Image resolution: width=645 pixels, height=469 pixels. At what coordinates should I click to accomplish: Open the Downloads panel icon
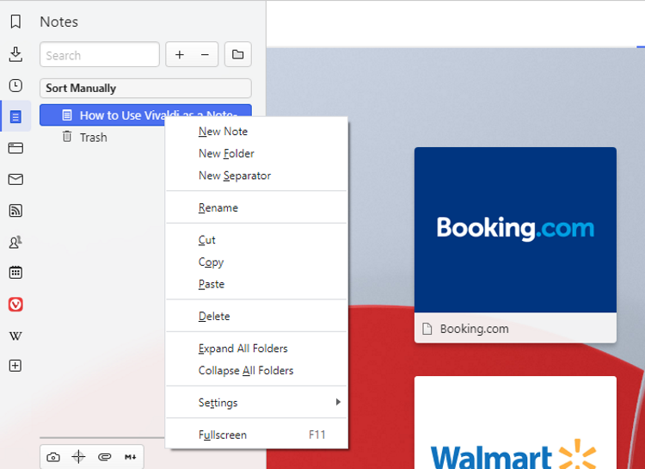[15, 54]
